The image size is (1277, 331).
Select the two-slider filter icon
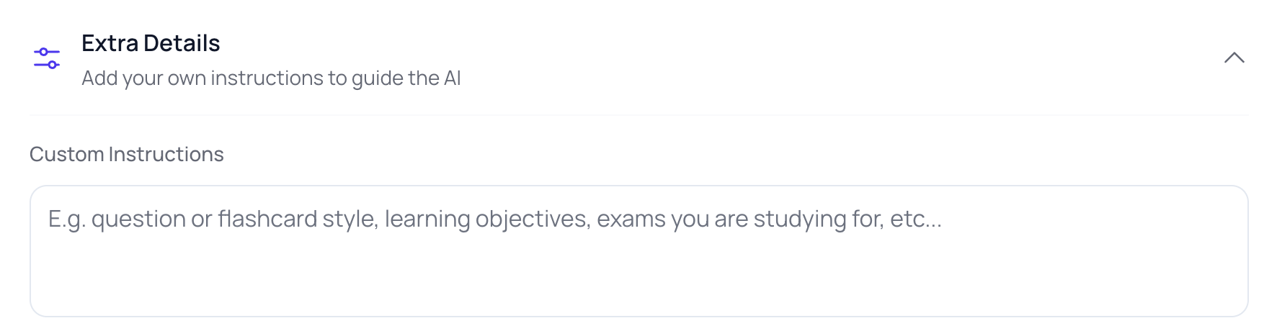[x=47, y=58]
